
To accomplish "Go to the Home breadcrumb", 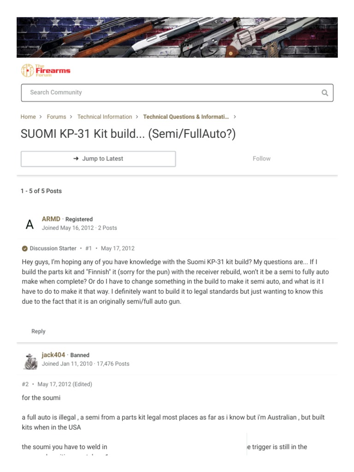I will [28, 117].
